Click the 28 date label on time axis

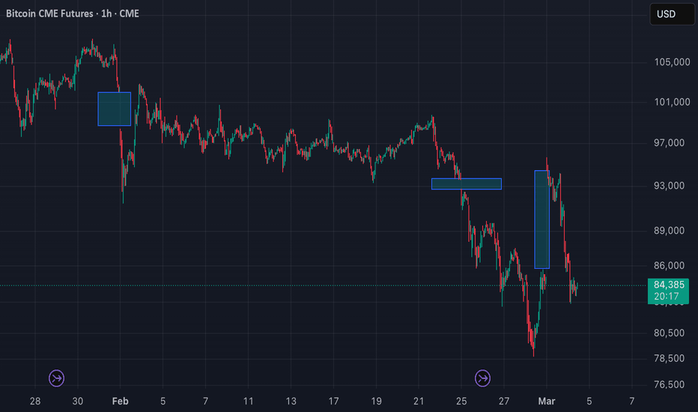coord(35,402)
